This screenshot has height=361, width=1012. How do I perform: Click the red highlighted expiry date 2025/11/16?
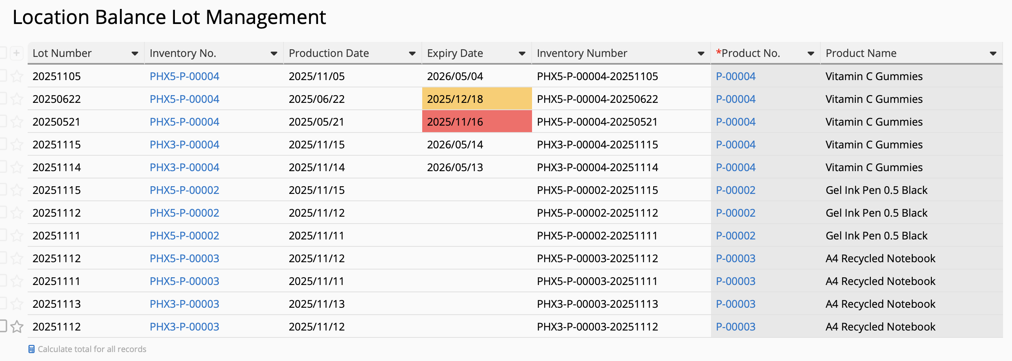coord(476,122)
